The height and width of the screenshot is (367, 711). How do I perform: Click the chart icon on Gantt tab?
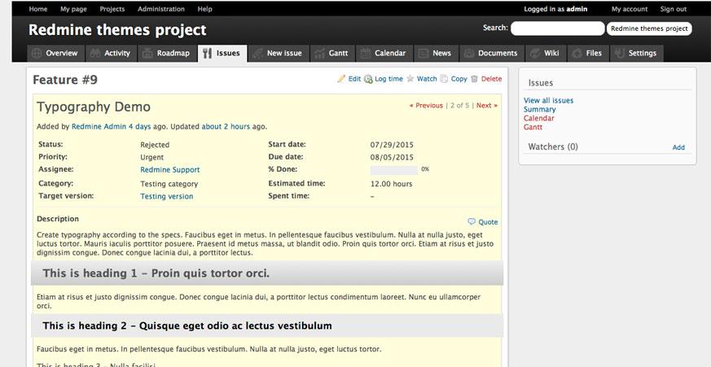(320, 53)
